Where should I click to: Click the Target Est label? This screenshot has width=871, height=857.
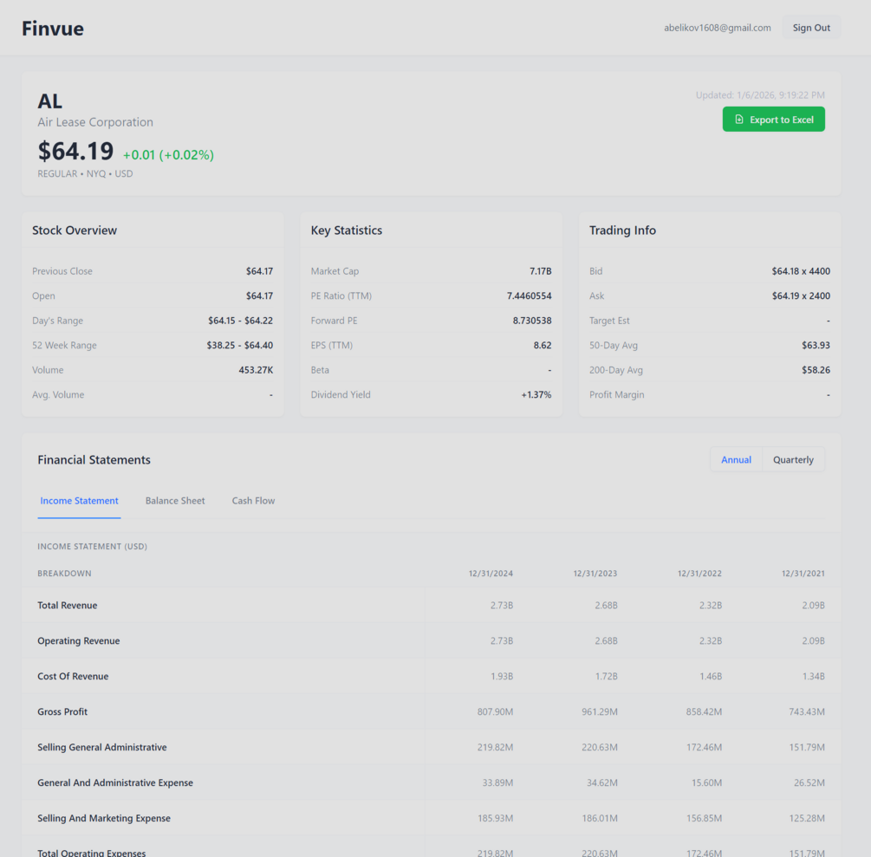pos(609,321)
